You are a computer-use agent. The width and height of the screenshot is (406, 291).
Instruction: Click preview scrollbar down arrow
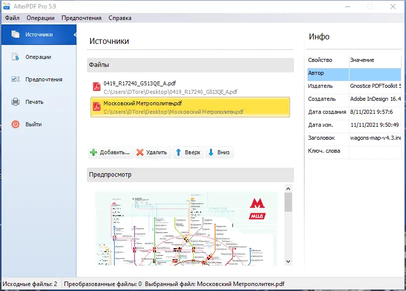(x=288, y=262)
